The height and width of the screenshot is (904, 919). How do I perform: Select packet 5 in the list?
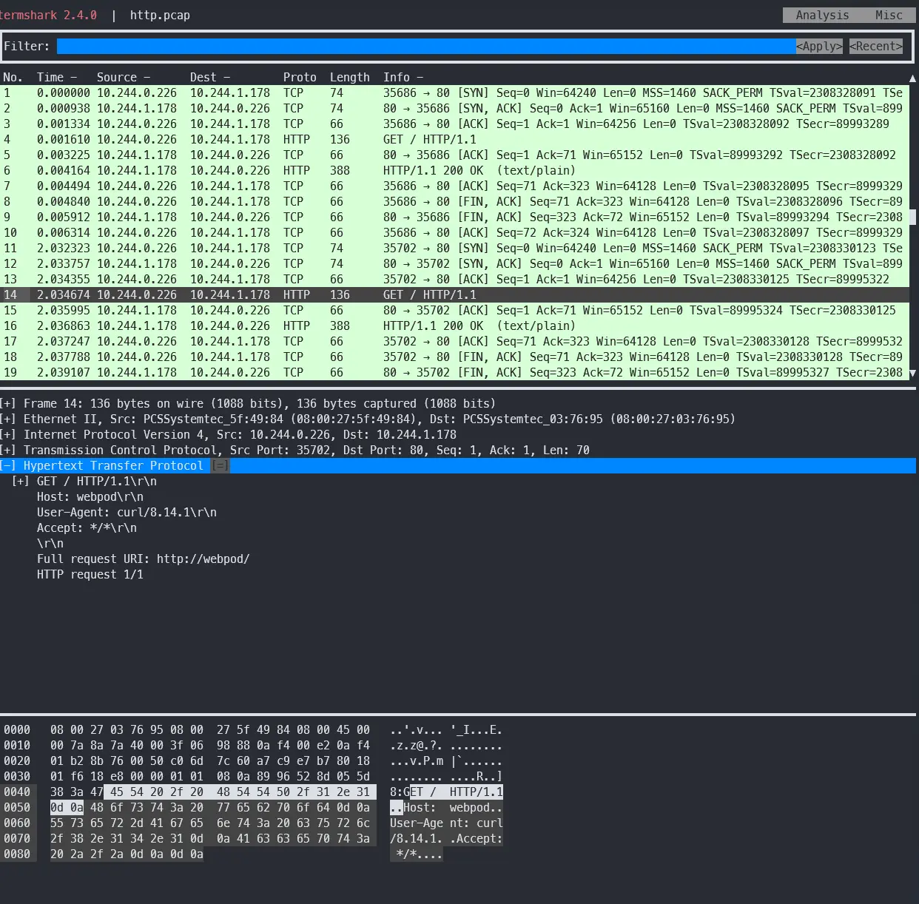(x=454, y=155)
